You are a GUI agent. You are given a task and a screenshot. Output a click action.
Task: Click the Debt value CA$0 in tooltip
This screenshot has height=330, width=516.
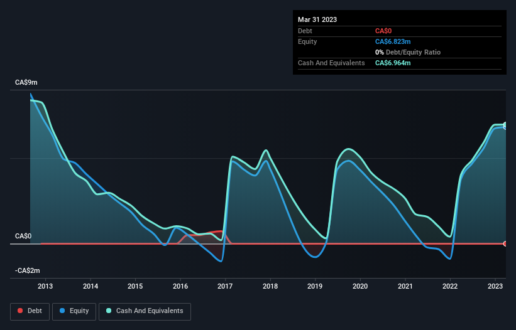tap(383, 31)
